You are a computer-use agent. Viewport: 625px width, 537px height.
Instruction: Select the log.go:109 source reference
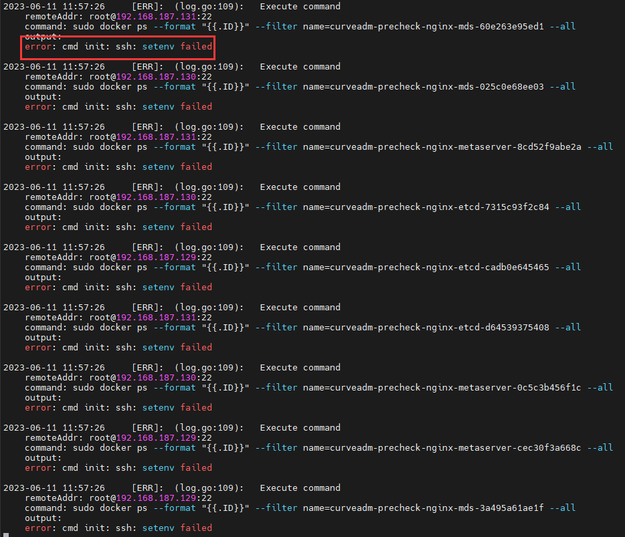click(x=207, y=6)
